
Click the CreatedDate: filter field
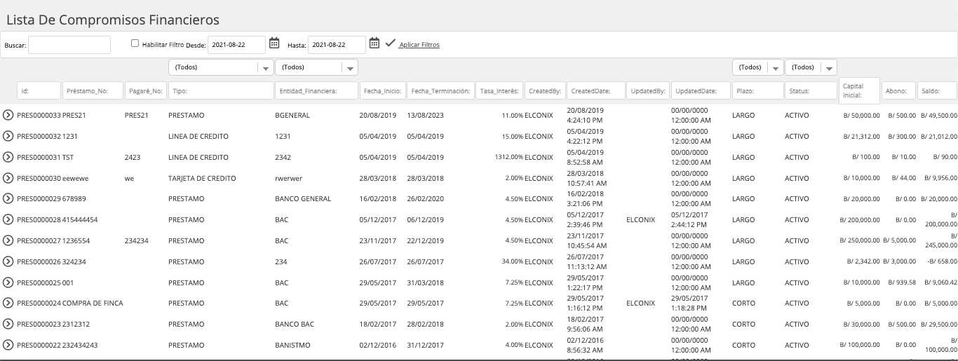(x=595, y=90)
